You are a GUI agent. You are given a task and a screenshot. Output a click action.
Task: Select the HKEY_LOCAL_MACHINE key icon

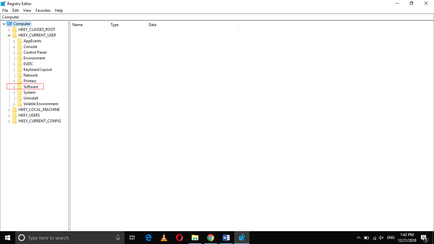pos(15,109)
